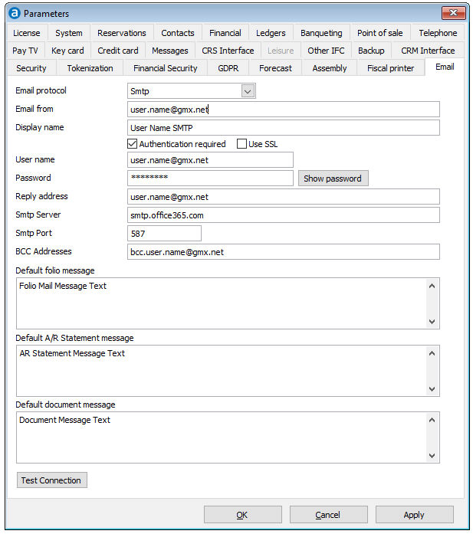Open the Fiscal printer tab
This screenshot has width=473, height=534.
(x=390, y=68)
